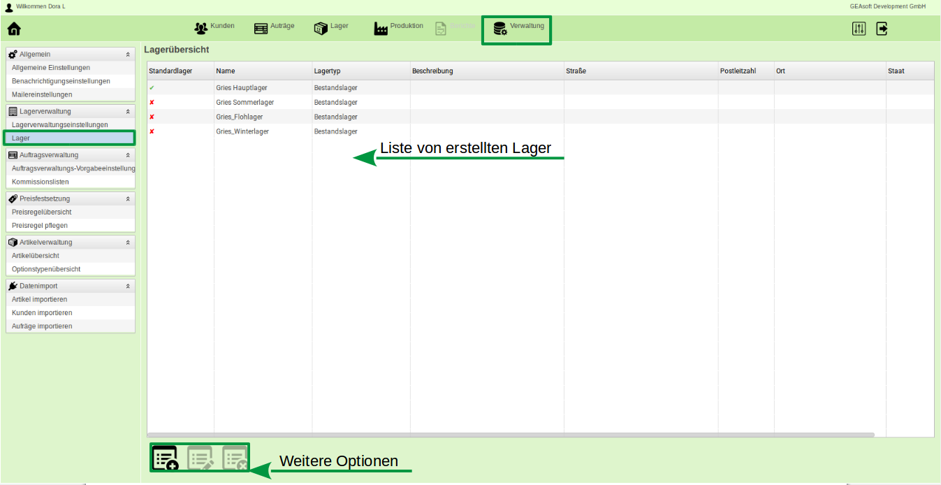
Task: Collapse the Lagerverwaltung sidebar section
Action: 127,110
